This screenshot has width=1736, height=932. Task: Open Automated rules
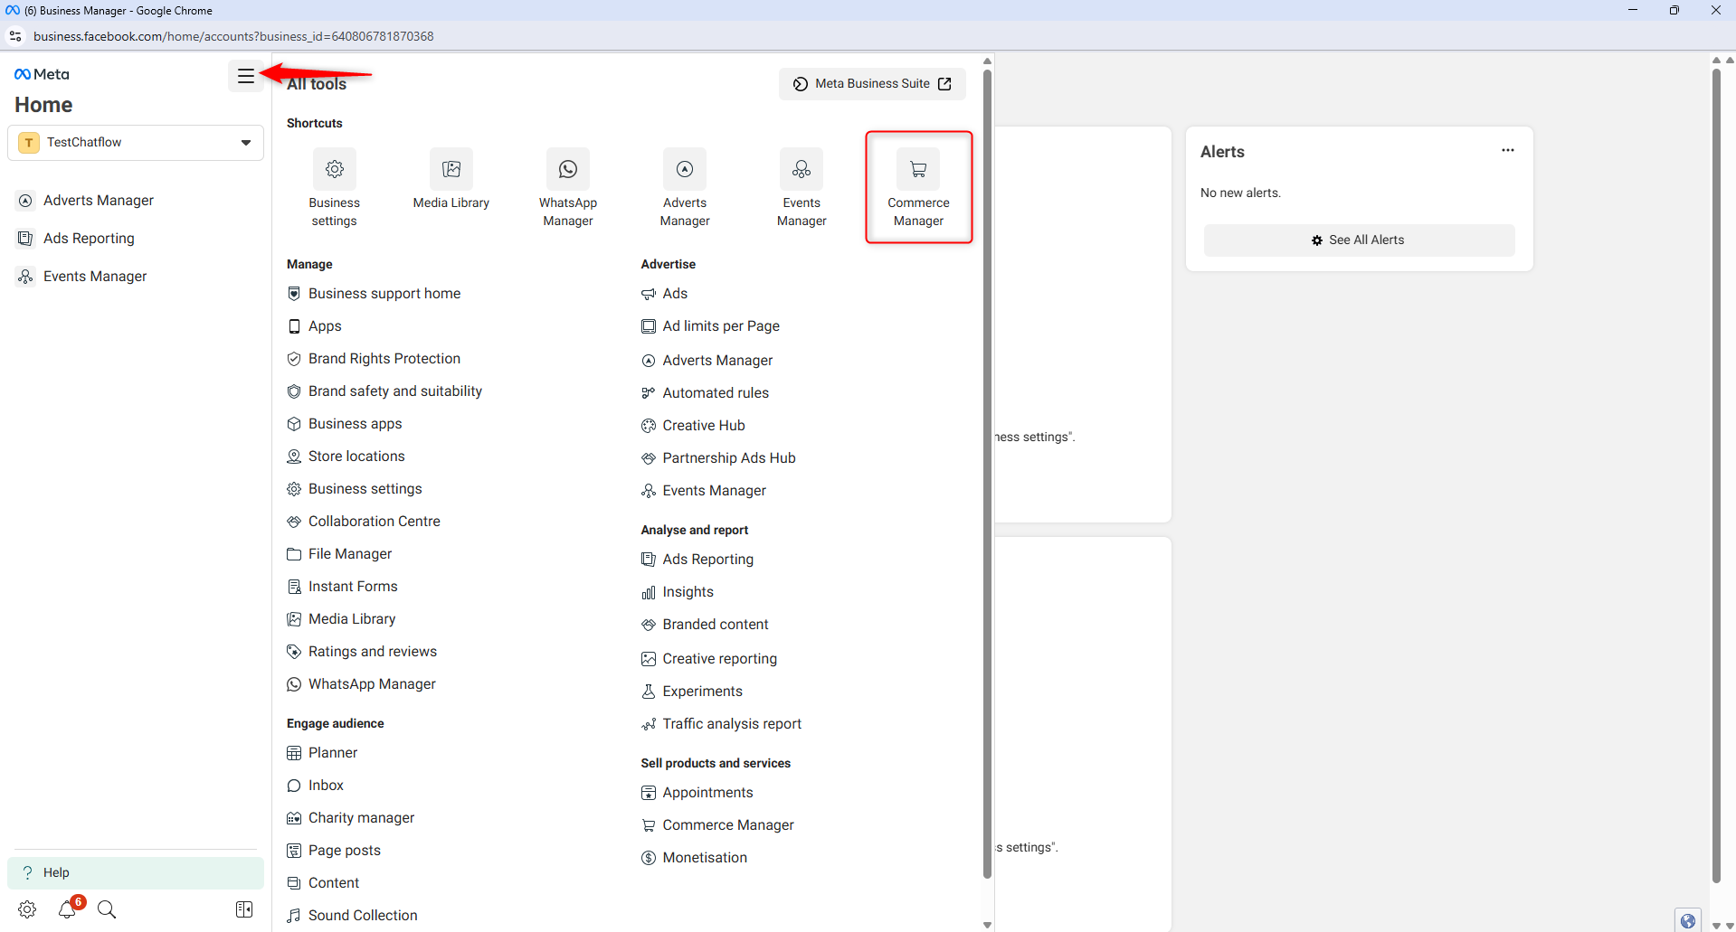click(x=706, y=393)
